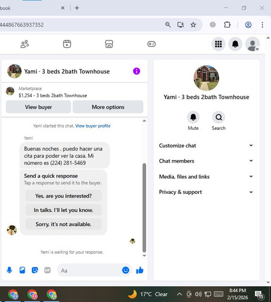Click the Yami message with phone number
Screen dimensions: 271x302
[65, 156]
